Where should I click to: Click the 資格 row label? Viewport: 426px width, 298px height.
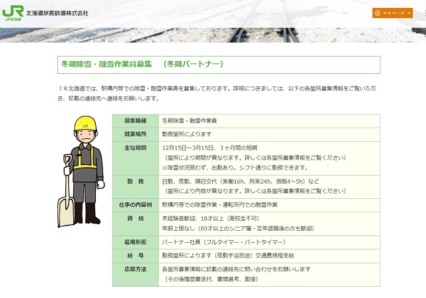[134, 218]
